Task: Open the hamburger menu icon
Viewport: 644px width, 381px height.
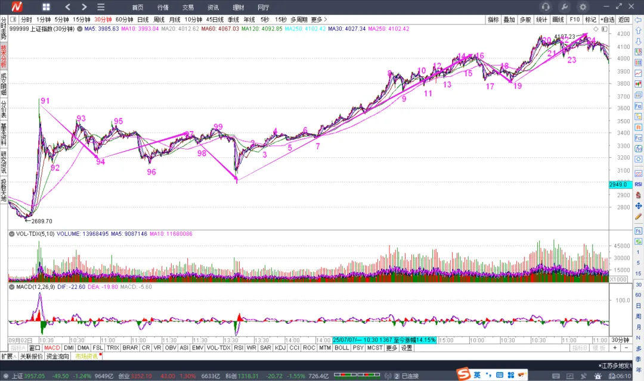Action: [x=101, y=7]
